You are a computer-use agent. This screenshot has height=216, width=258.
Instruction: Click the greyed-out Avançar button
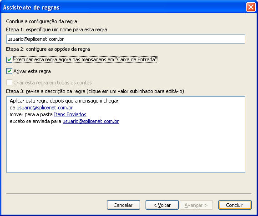[196, 205]
